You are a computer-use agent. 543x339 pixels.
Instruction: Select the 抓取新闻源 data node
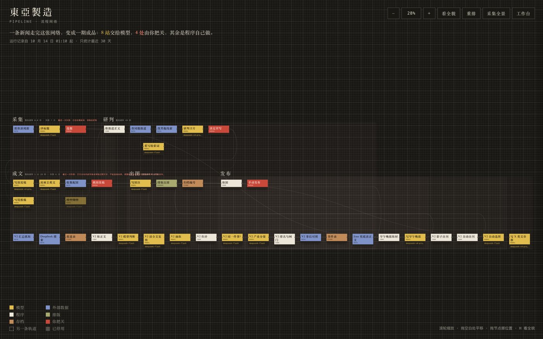[x=23, y=129]
